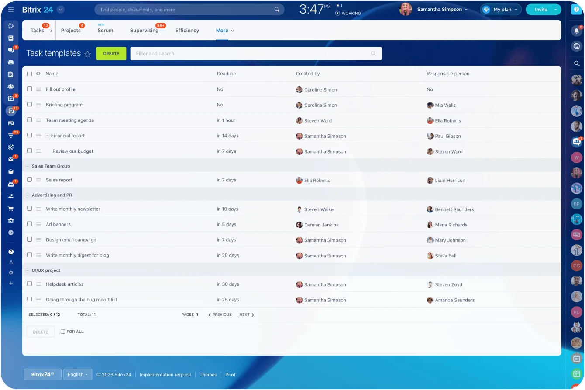Screen dimensions: 585x390
Task: Enable the FOR ALL checkbox
Action: (63, 332)
